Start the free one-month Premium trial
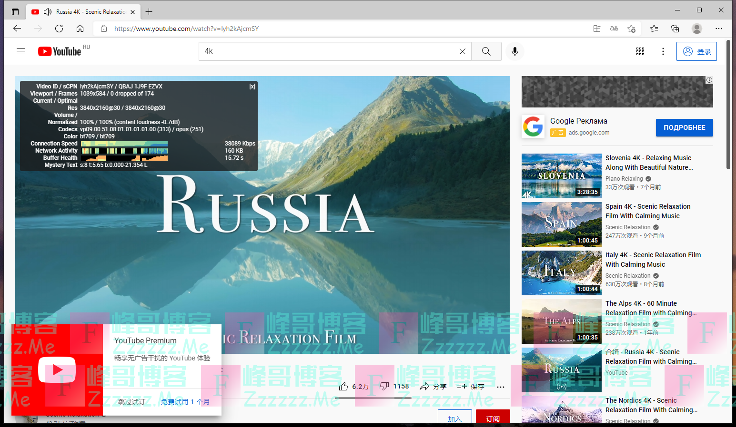This screenshot has height=427, width=736. pyautogui.click(x=185, y=402)
